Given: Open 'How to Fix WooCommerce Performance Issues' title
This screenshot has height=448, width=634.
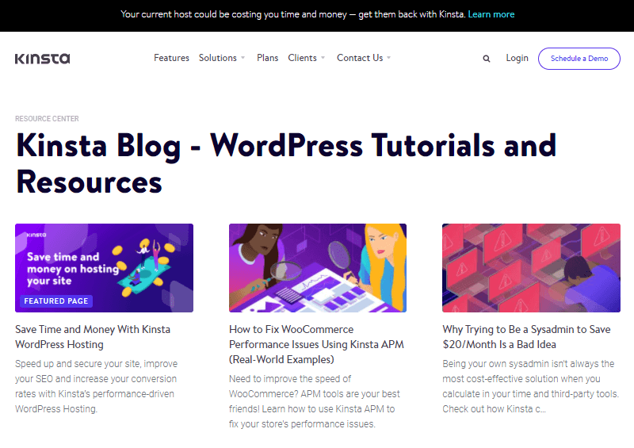Looking at the screenshot, I should click(x=316, y=344).
